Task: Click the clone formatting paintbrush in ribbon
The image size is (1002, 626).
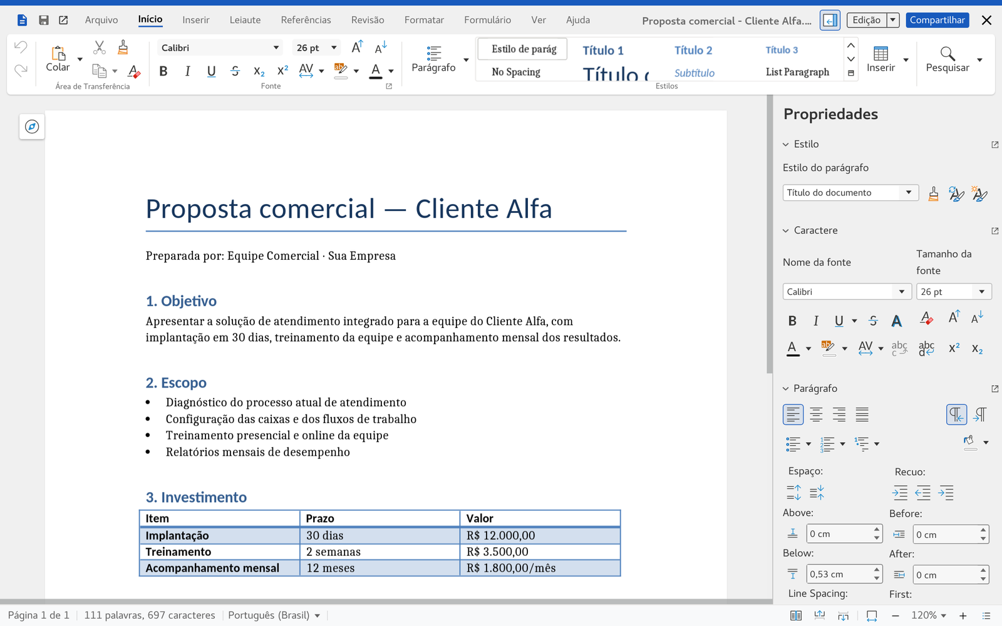Action: (123, 47)
